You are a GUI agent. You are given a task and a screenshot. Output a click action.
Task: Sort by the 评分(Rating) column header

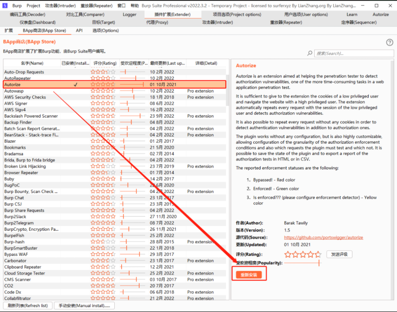pyautogui.click(x=105, y=63)
